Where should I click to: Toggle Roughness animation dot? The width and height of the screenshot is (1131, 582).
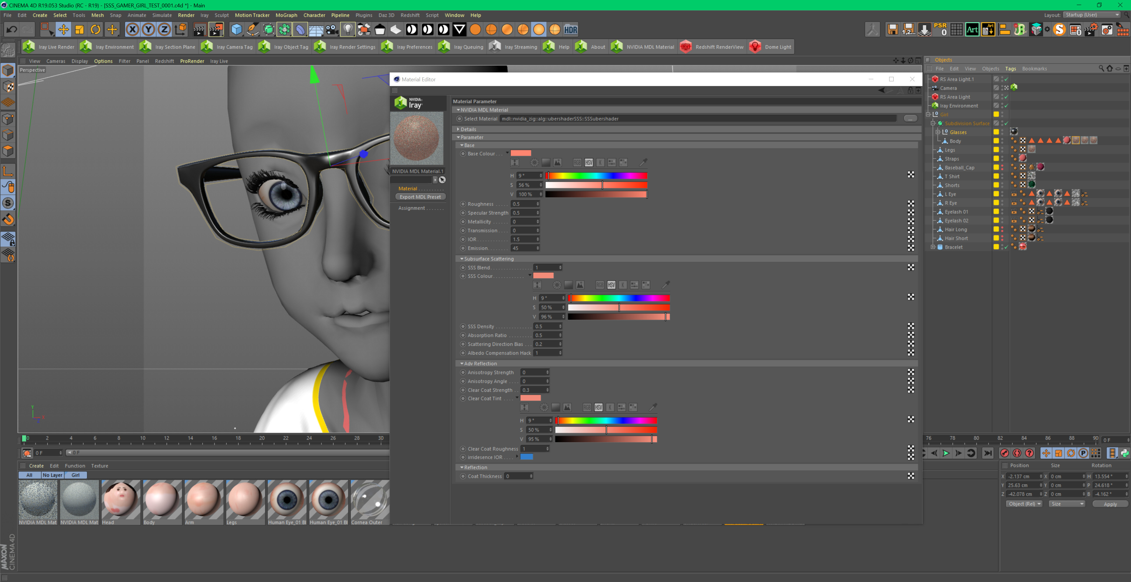[463, 204]
